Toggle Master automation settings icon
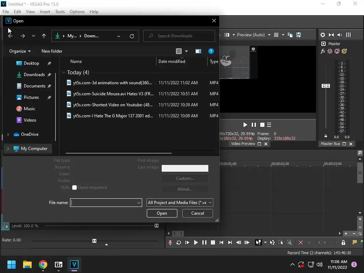The height and width of the screenshot is (273, 364). click(x=330, y=51)
